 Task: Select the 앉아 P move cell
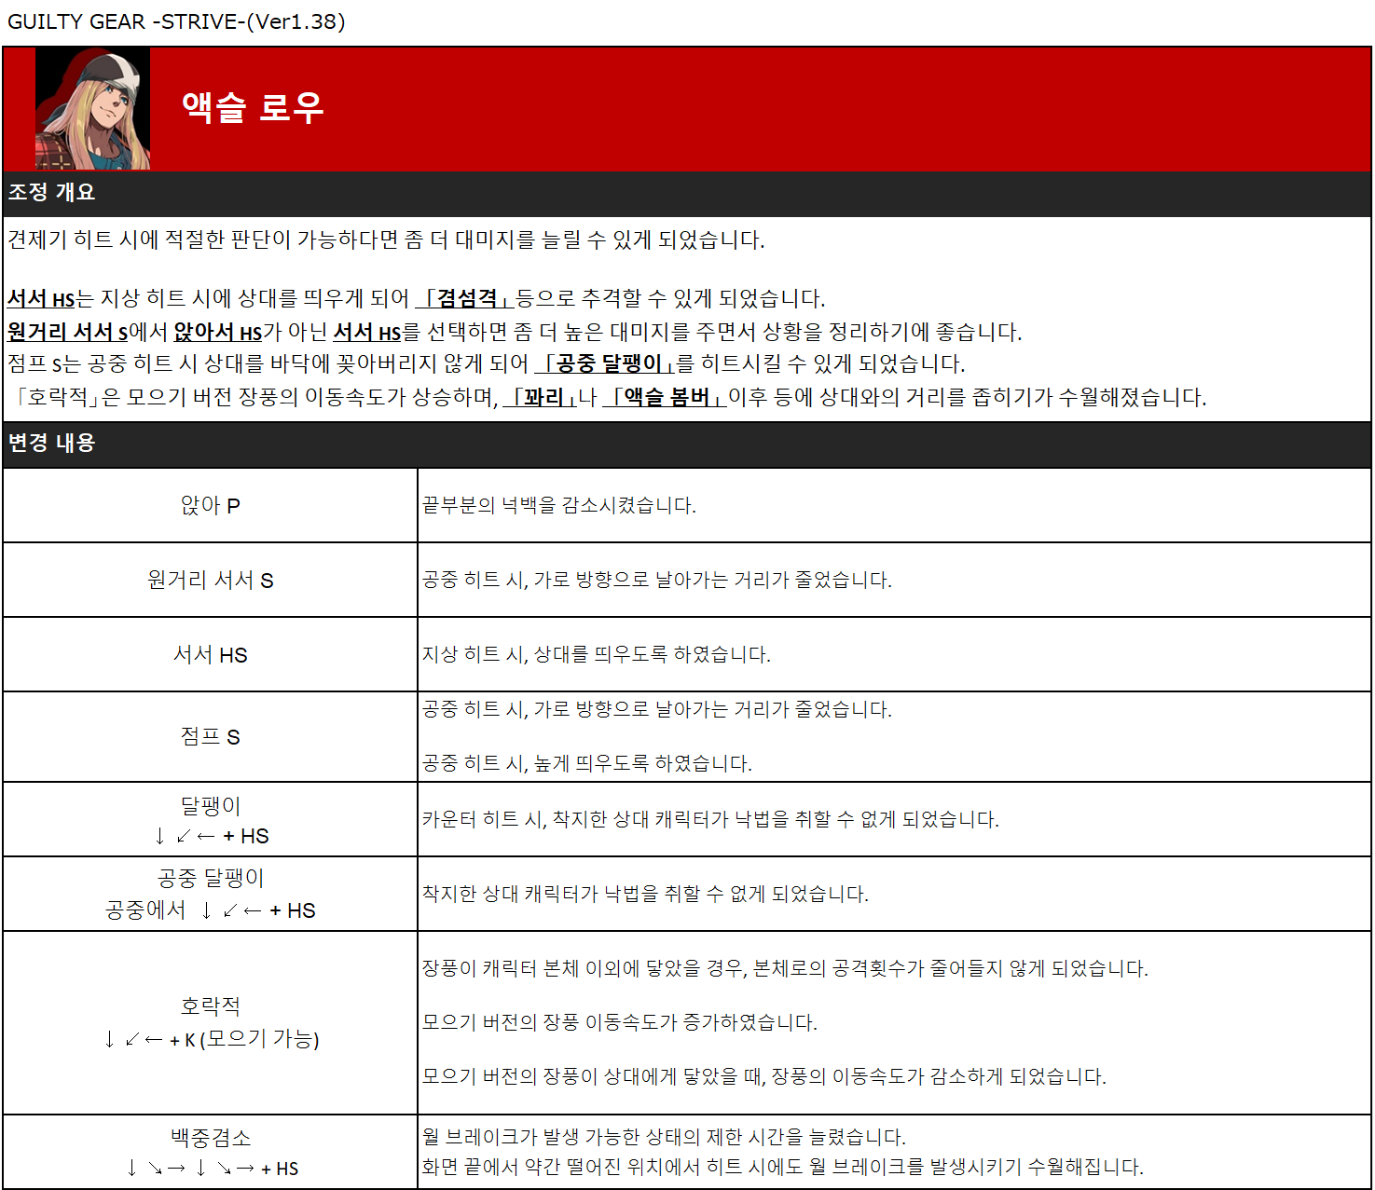point(211,506)
